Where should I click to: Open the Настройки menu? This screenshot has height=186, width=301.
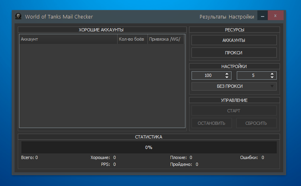point(241,17)
